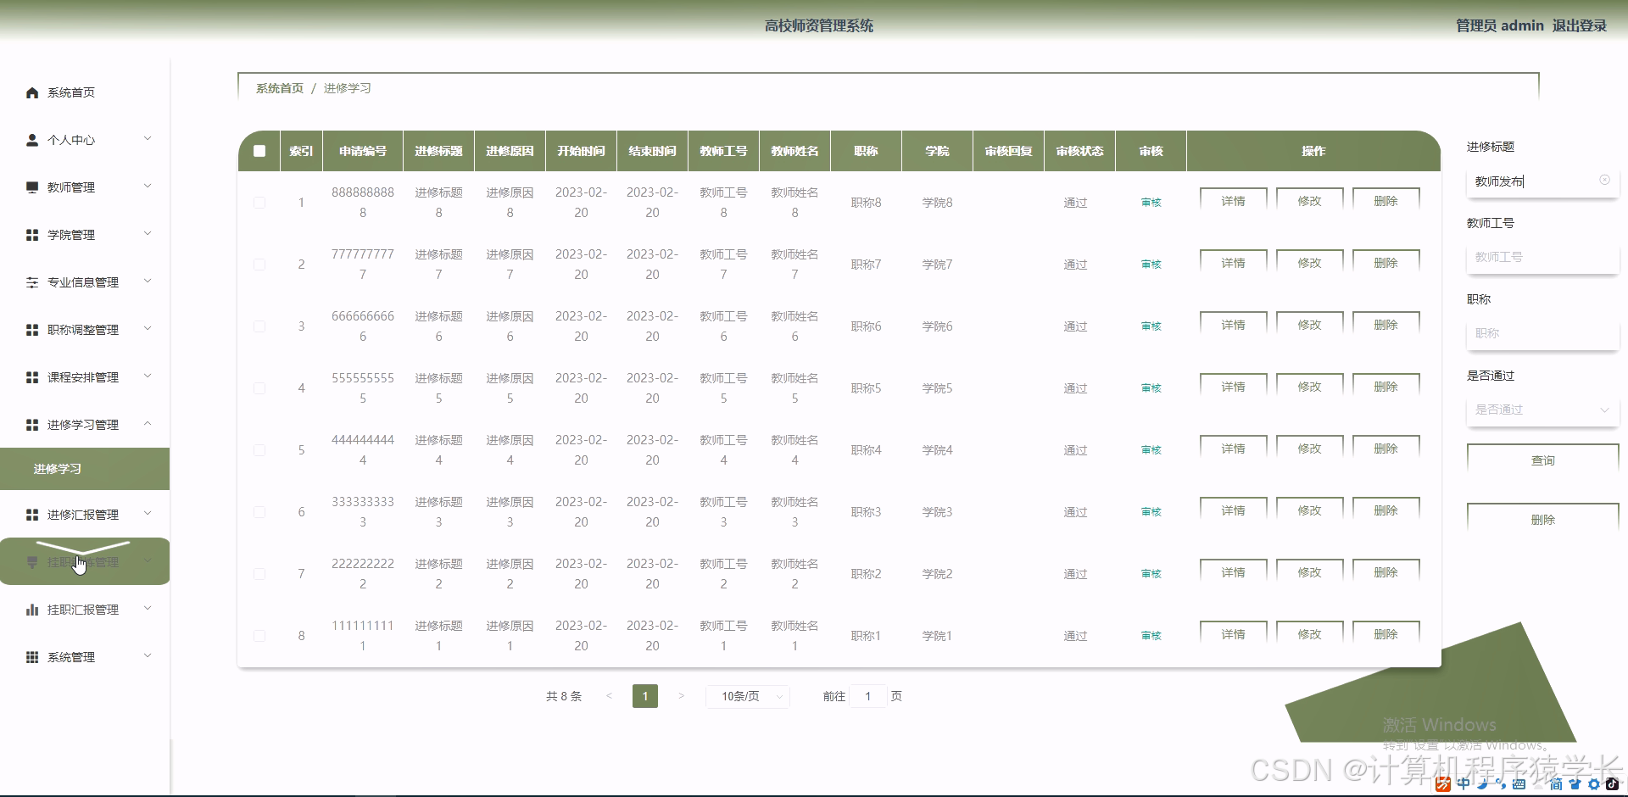1628x797 pixels.
Task: Click the bar chart icon for 挂职汇报管理
Action: (32, 610)
